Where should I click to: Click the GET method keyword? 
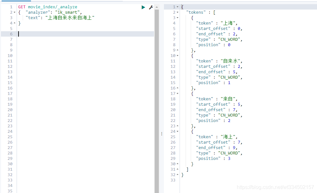click(x=22, y=7)
